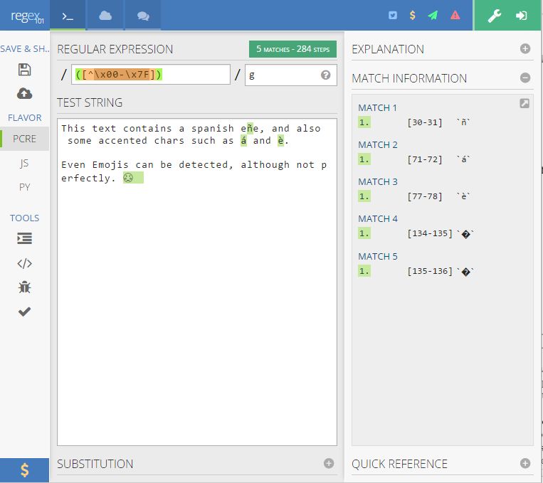Click the green paper plane contact icon
Image resolution: width=543 pixels, height=483 pixels.
click(433, 15)
